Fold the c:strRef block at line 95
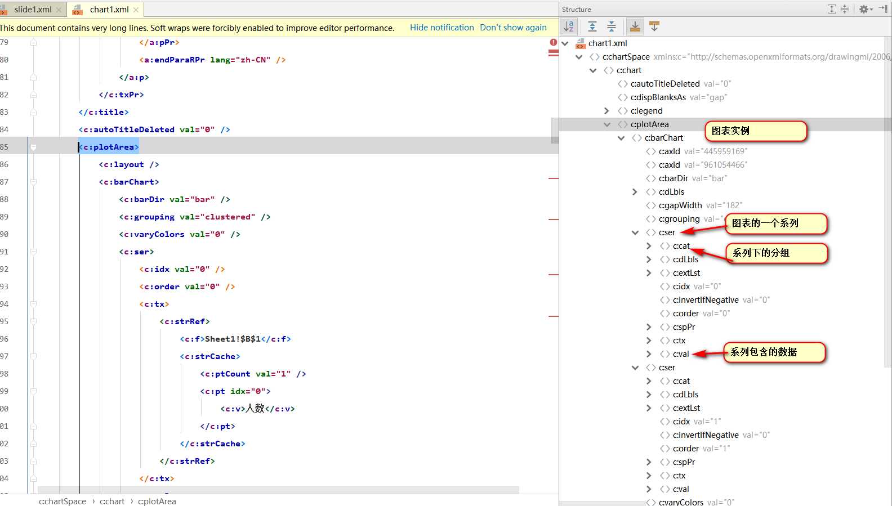This screenshot has height=506, width=892. (x=33, y=321)
